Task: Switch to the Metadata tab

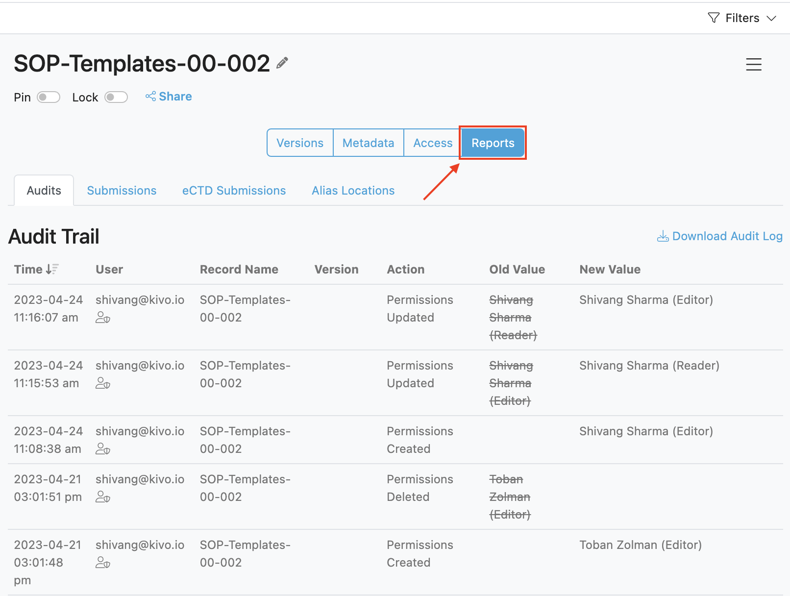Action: pos(369,143)
